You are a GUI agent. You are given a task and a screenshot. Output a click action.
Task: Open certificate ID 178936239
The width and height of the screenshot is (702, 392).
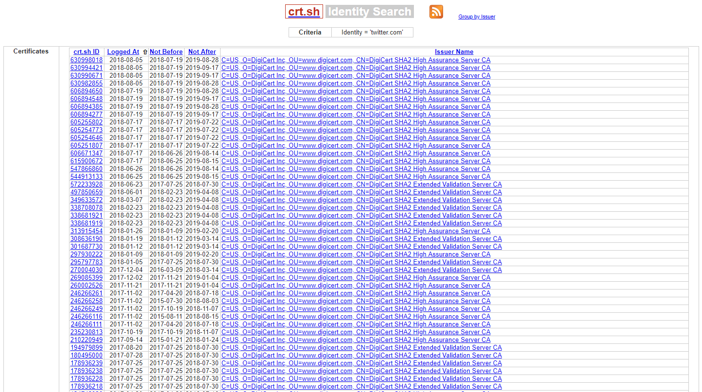coord(86,363)
